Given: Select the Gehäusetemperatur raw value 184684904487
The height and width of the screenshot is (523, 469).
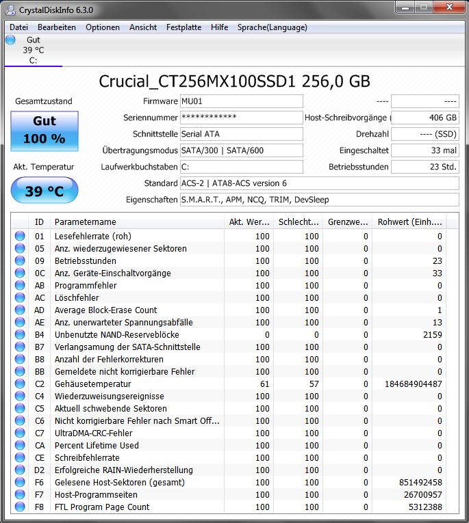Looking at the screenshot, I should [414, 384].
